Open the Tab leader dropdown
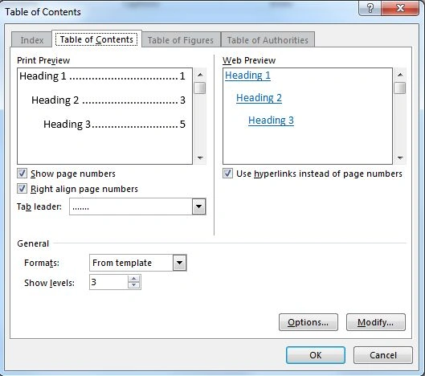 [x=198, y=206]
